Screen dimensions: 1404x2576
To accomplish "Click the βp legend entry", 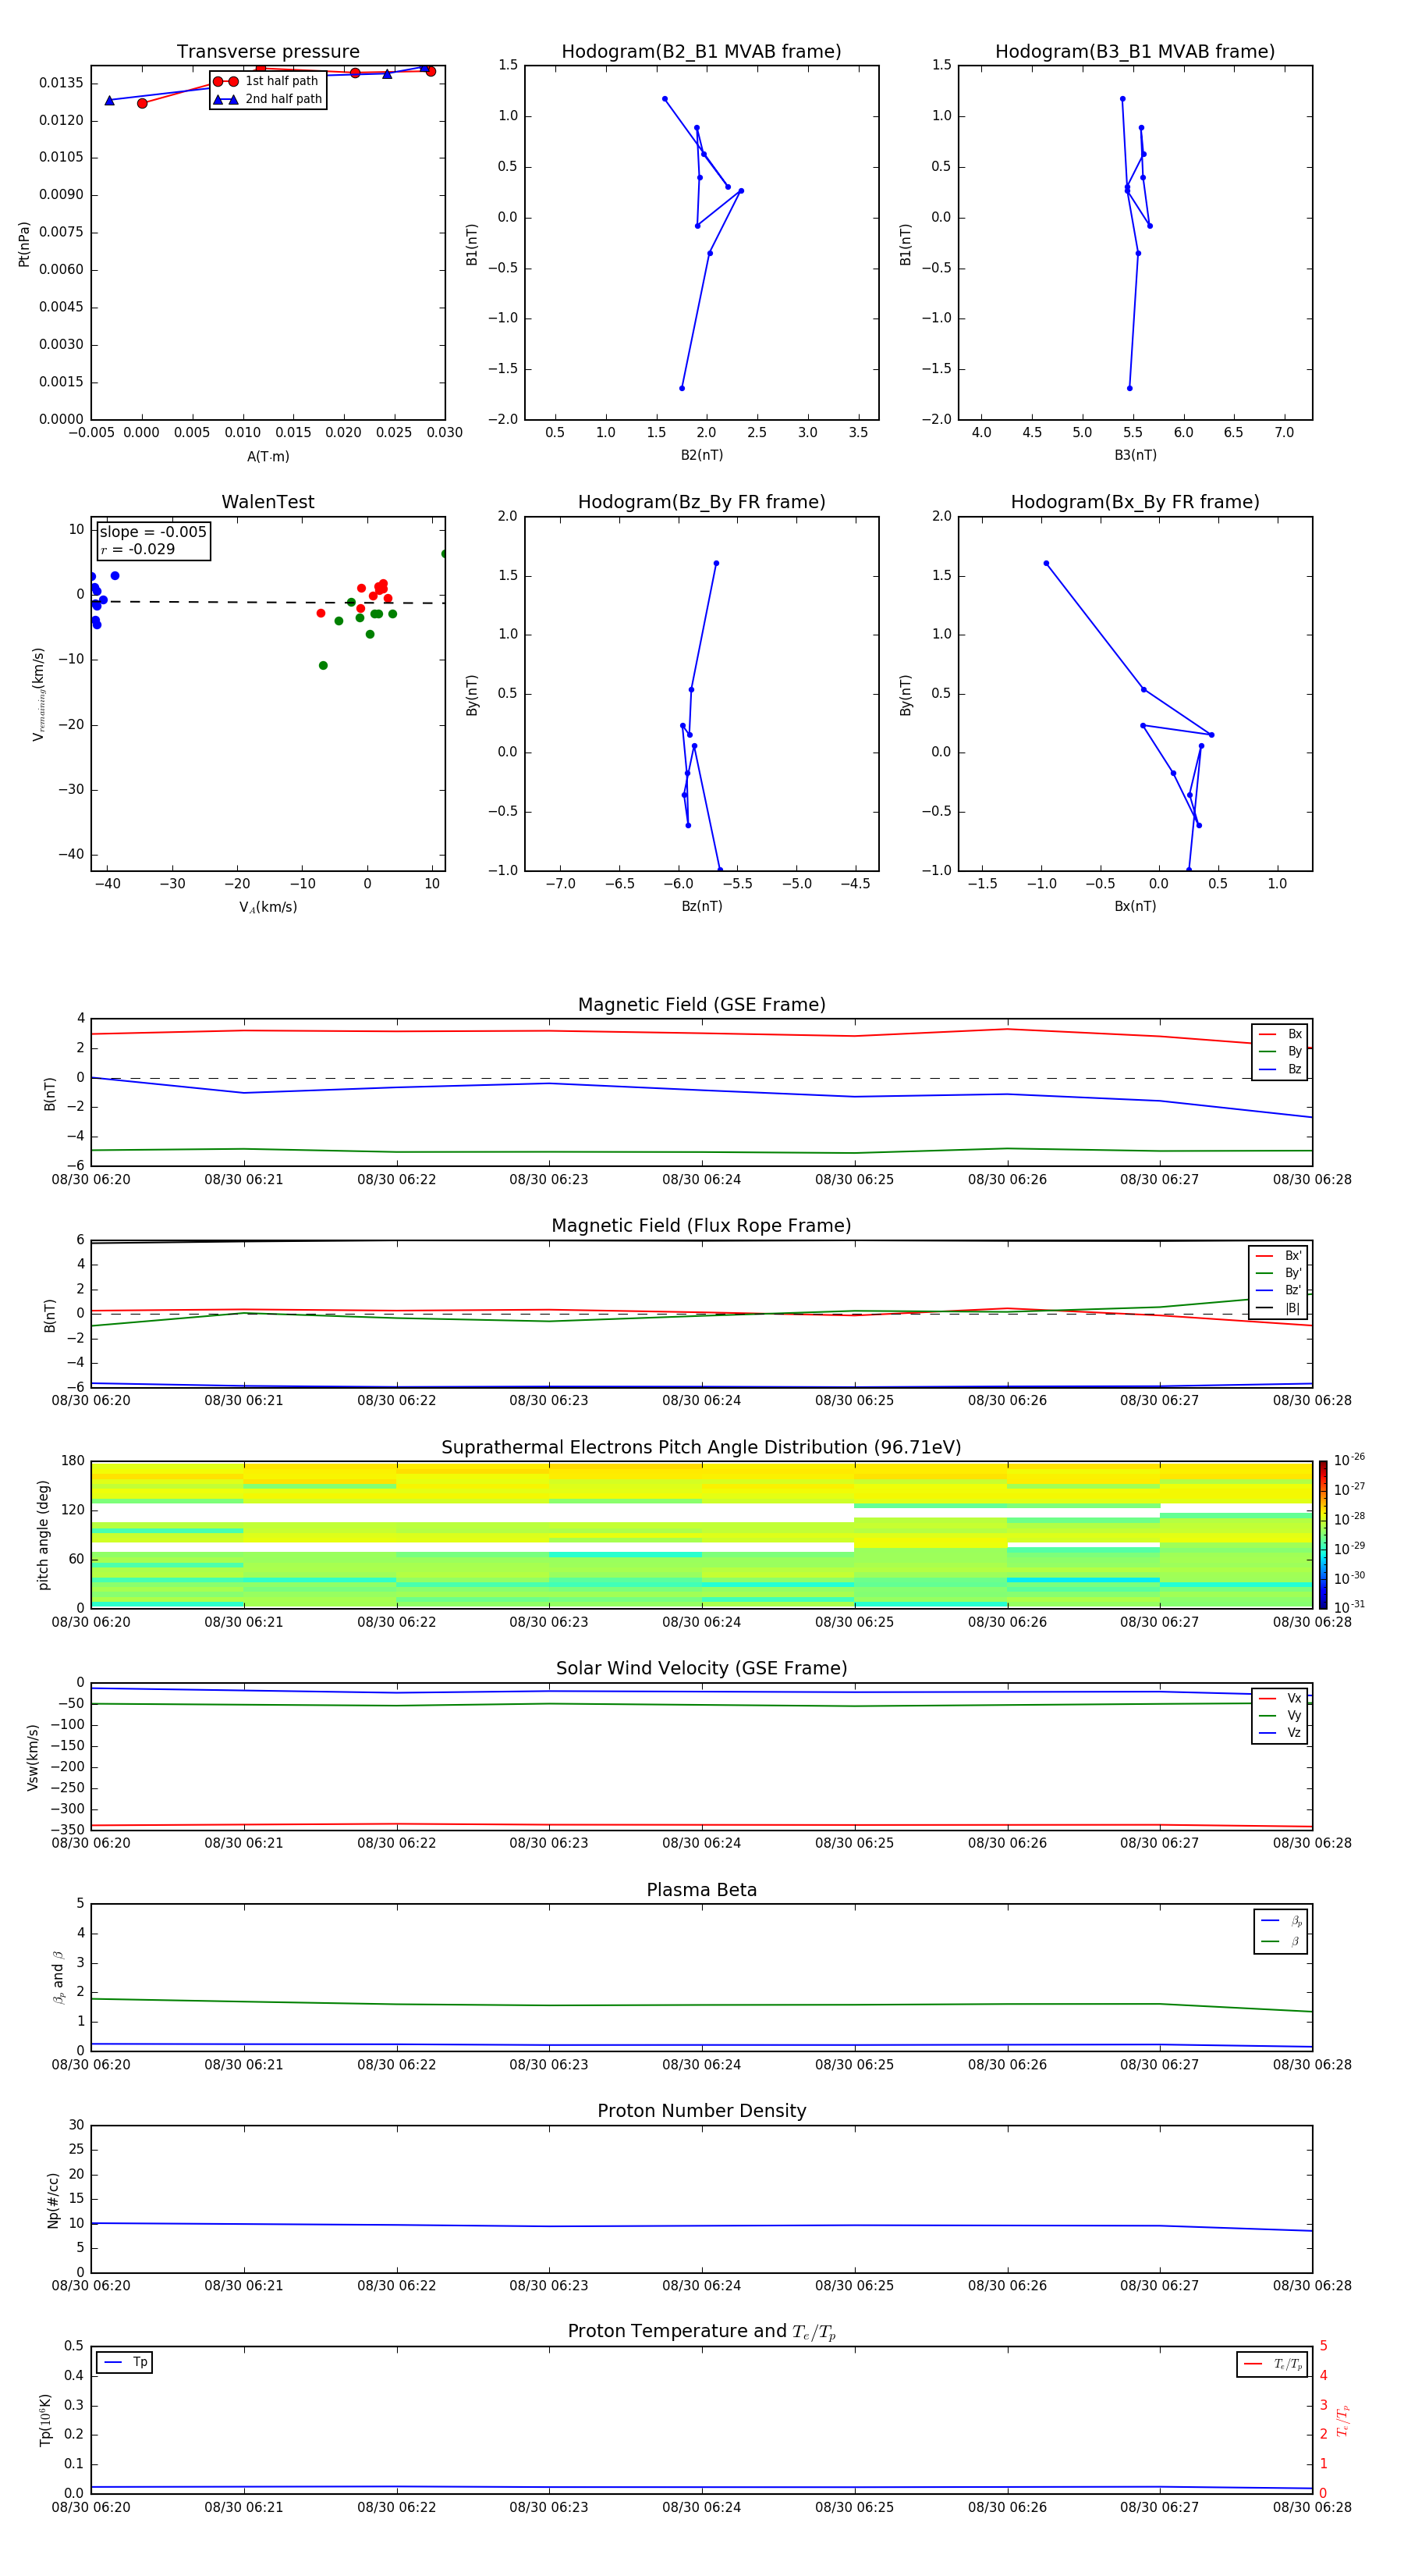I will [1281, 1921].
